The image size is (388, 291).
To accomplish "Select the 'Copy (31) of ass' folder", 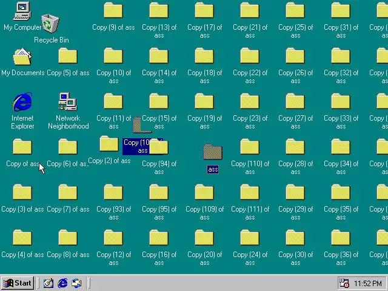I will point(341,10).
